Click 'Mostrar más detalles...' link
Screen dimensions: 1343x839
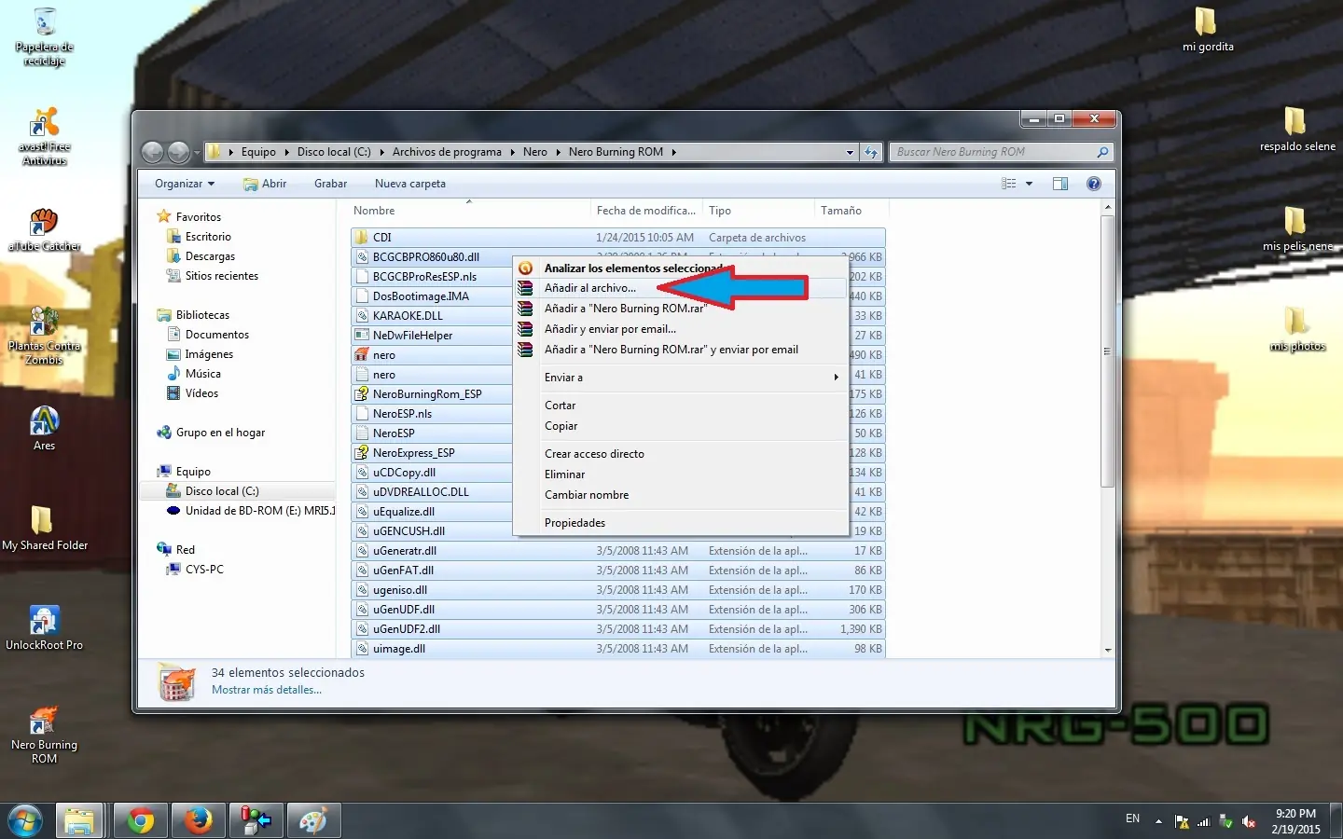267,690
